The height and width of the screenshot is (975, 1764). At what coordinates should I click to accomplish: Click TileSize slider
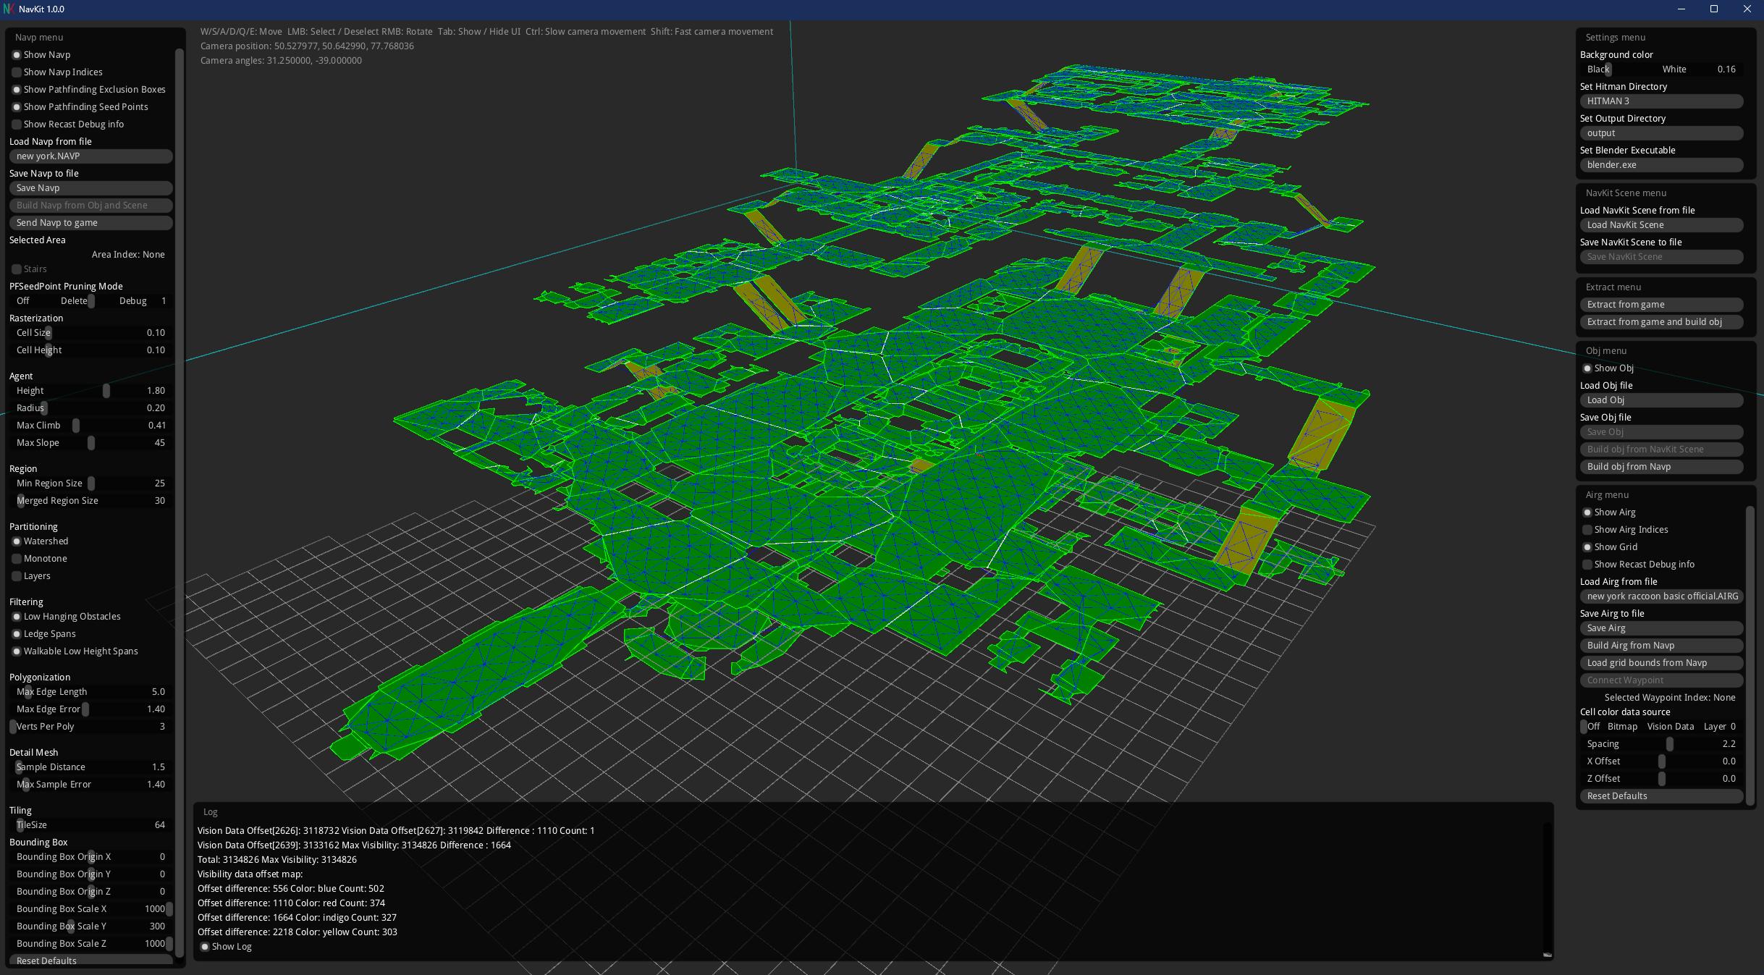[x=90, y=825]
